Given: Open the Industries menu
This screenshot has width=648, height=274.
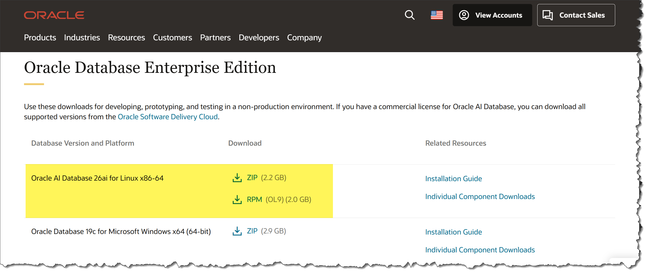Looking at the screenshot, I should click(82, 38).
